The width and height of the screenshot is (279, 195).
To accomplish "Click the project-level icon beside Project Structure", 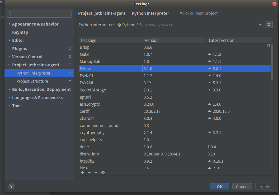I will (x=70, y=81).
